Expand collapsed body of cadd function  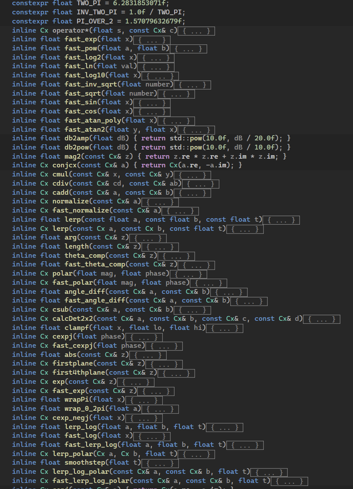pos(192,193)
